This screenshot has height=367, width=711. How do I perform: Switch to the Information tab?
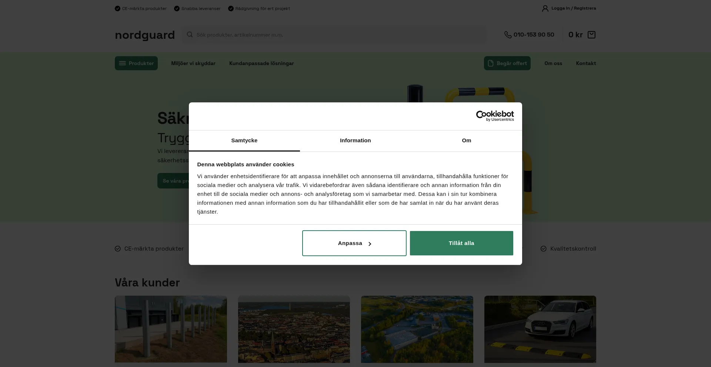coord(355,140)
